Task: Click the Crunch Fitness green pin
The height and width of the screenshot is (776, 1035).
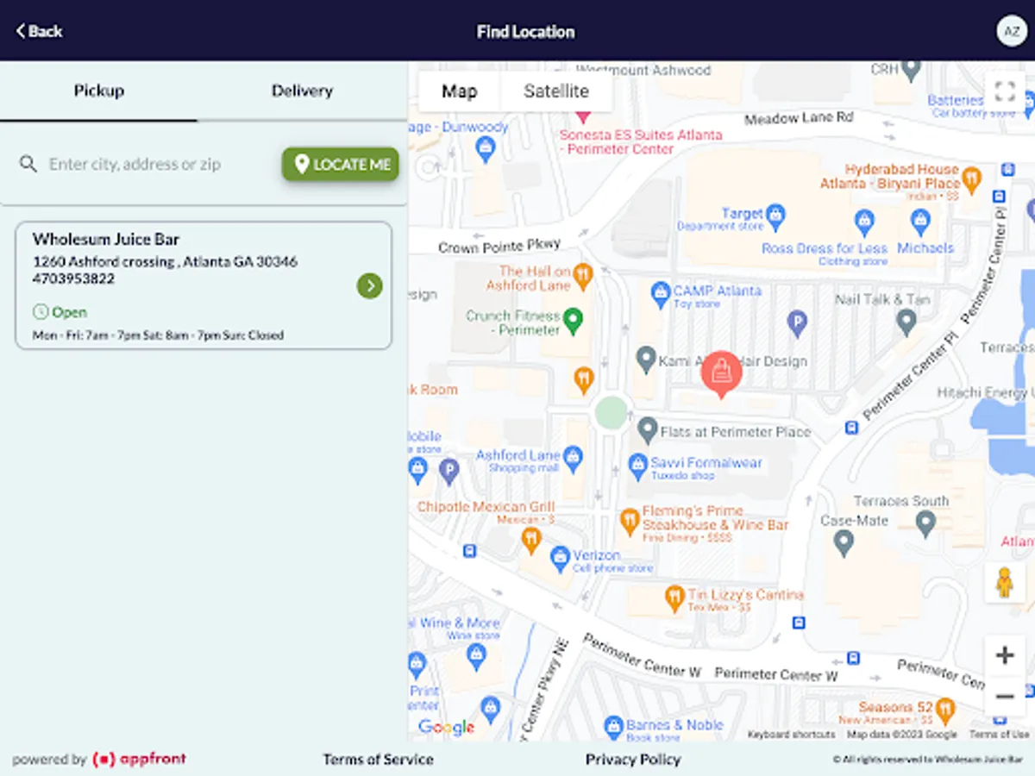Action: click(573, 322)
